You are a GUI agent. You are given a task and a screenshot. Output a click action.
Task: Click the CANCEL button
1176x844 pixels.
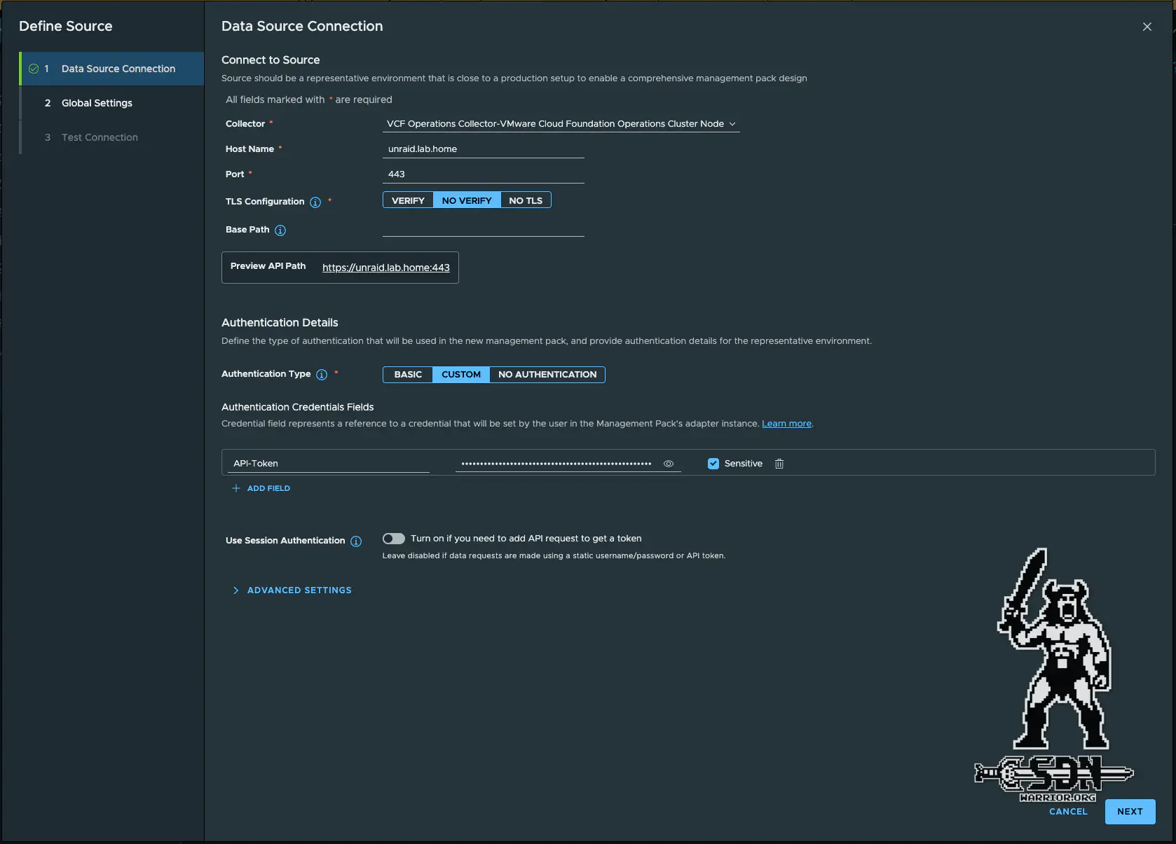coord(1068,812)
